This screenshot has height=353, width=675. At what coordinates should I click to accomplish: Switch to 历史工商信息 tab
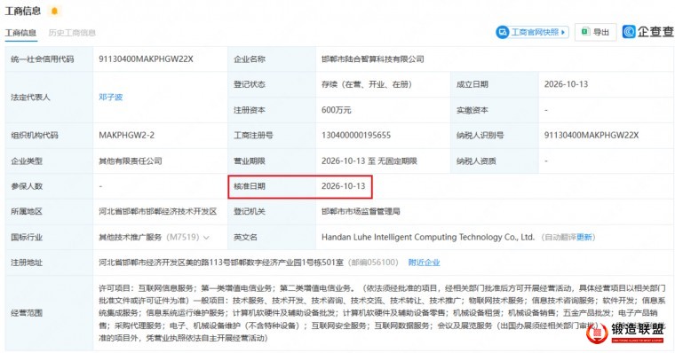[x=72, y=33]
